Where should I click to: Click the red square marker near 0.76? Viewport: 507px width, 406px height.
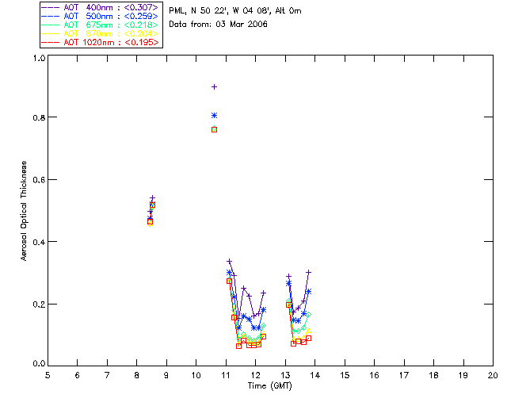(214, 130)
